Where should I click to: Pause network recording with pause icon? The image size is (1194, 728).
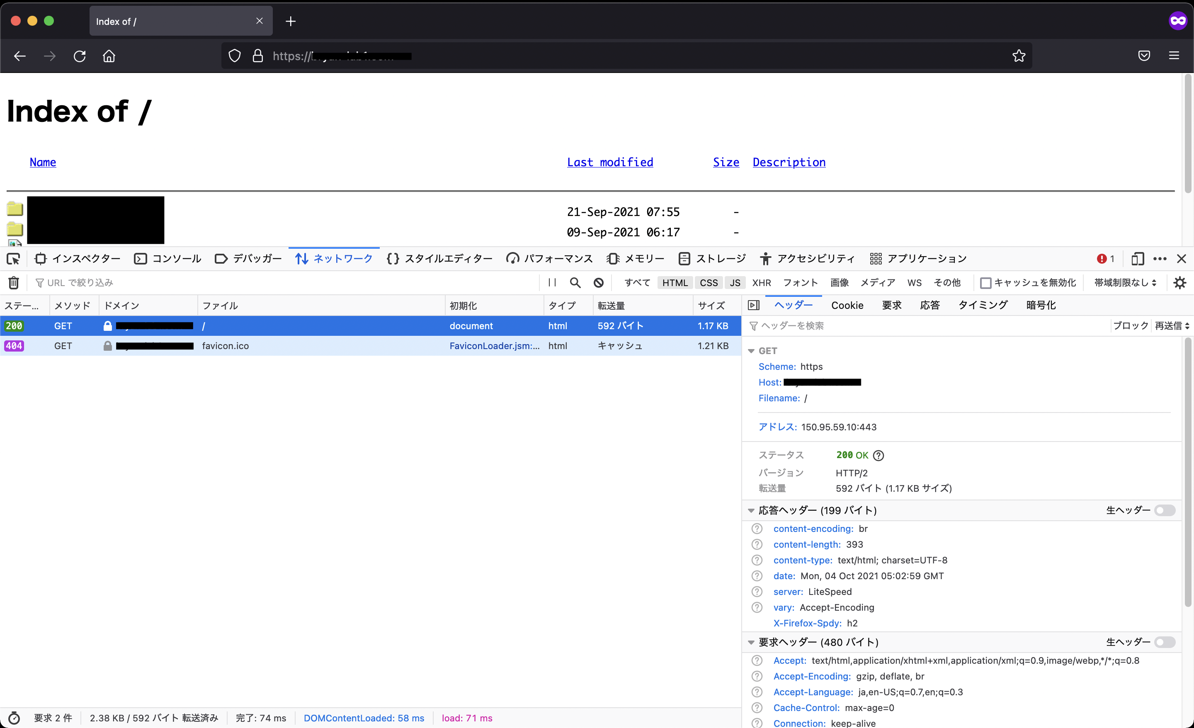[x=552, y=283]
